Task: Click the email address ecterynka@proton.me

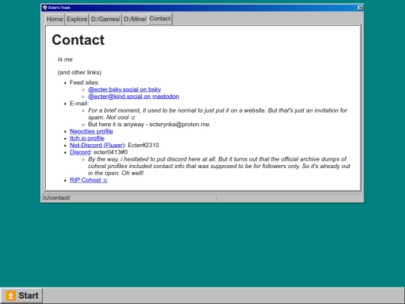Action: click(179, 125)
